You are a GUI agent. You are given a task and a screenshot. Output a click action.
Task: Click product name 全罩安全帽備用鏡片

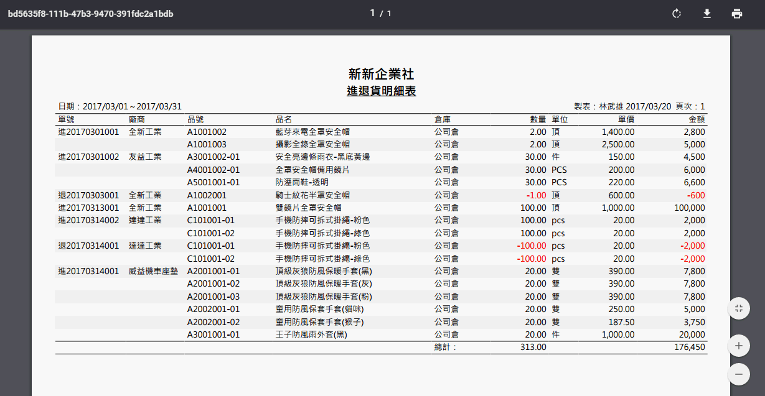pos(312,170)
